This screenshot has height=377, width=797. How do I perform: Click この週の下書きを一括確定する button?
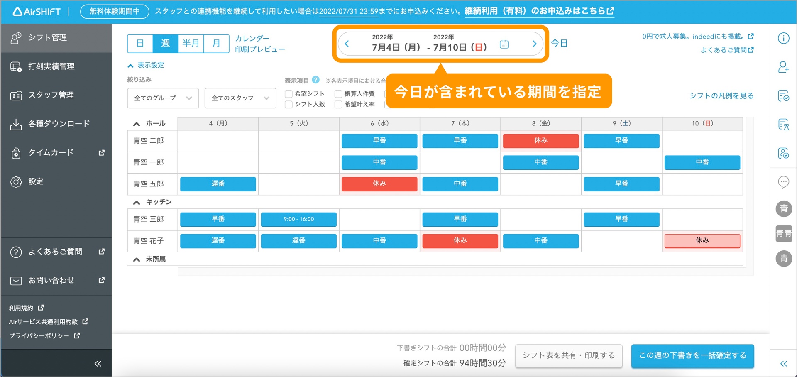pos(692,355)
